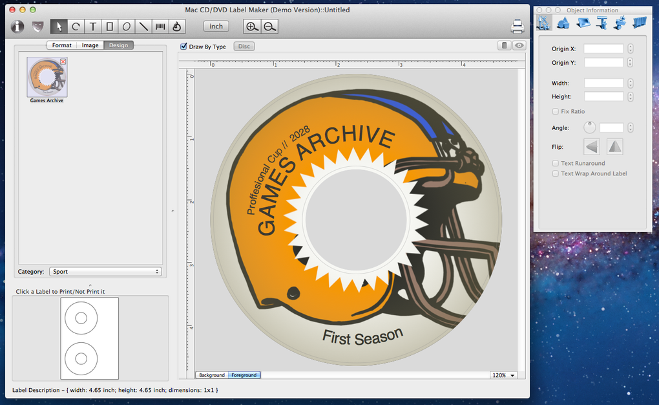This screenshot has width=659, height=405.
Task: Pick the line drawing tool
Action: point(143,27)
